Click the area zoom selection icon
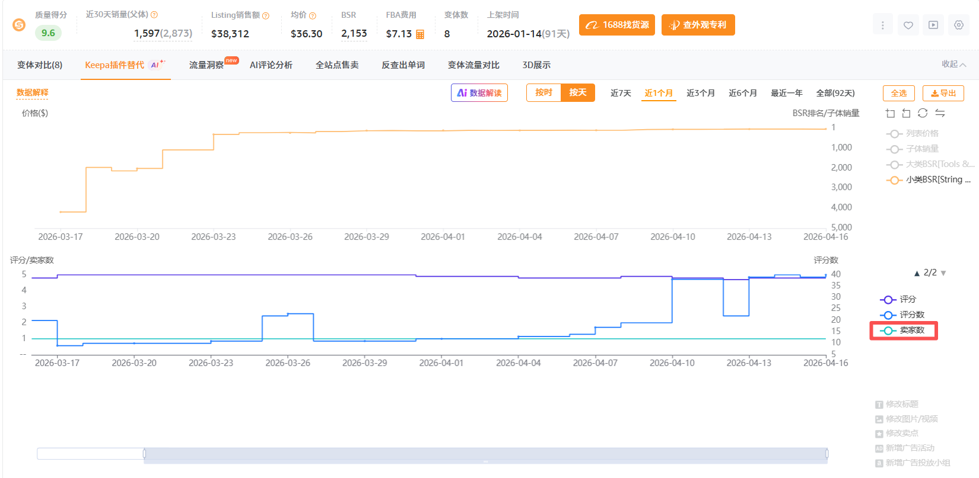Image resolution: width=979 pixels, height=478 pixels. click(x=890, y=113)
